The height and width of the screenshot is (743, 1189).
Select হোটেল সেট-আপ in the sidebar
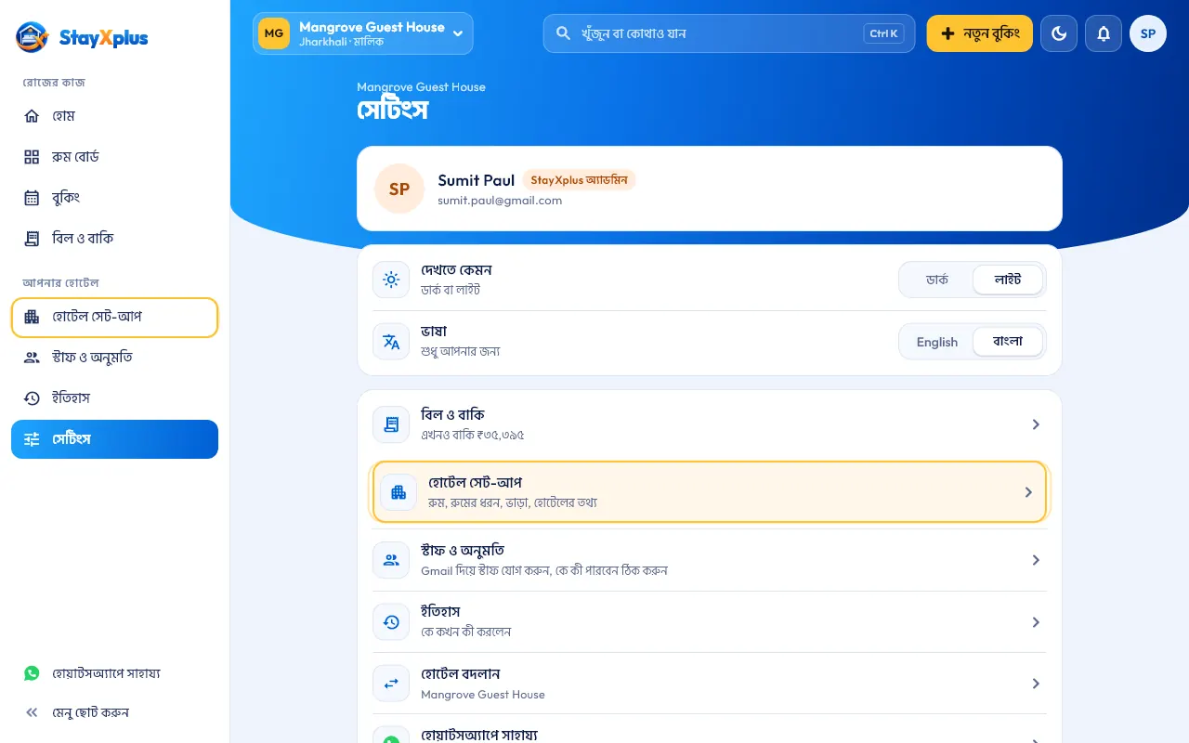(x=114, y=318)
